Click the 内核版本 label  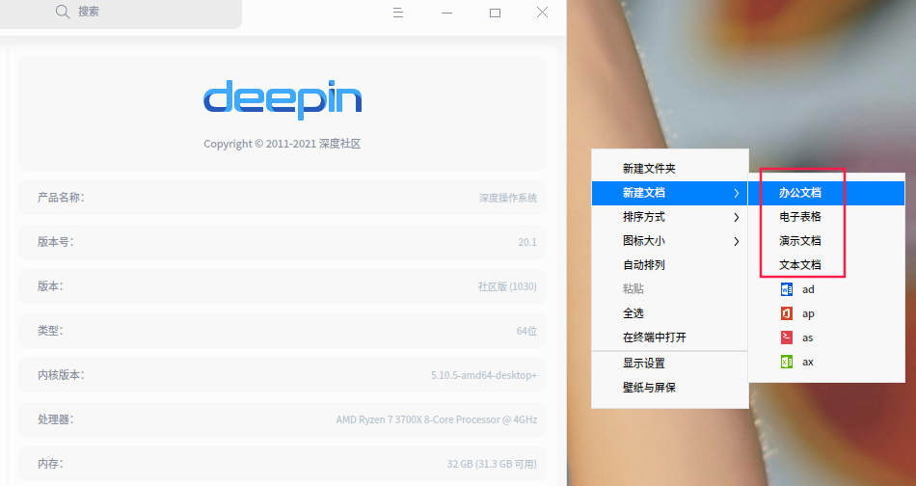[x=61, y=375]
